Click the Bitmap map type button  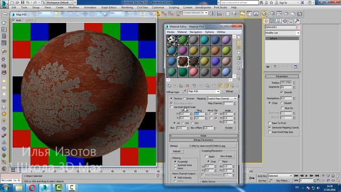(x=230, y=92)
